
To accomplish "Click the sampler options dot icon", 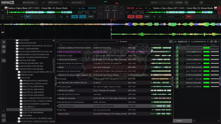I will [x=219, y=41].
